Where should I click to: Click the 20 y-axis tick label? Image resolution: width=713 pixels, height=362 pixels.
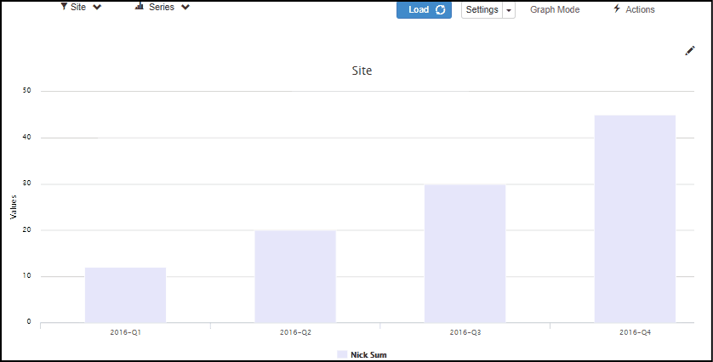[27, 229]
